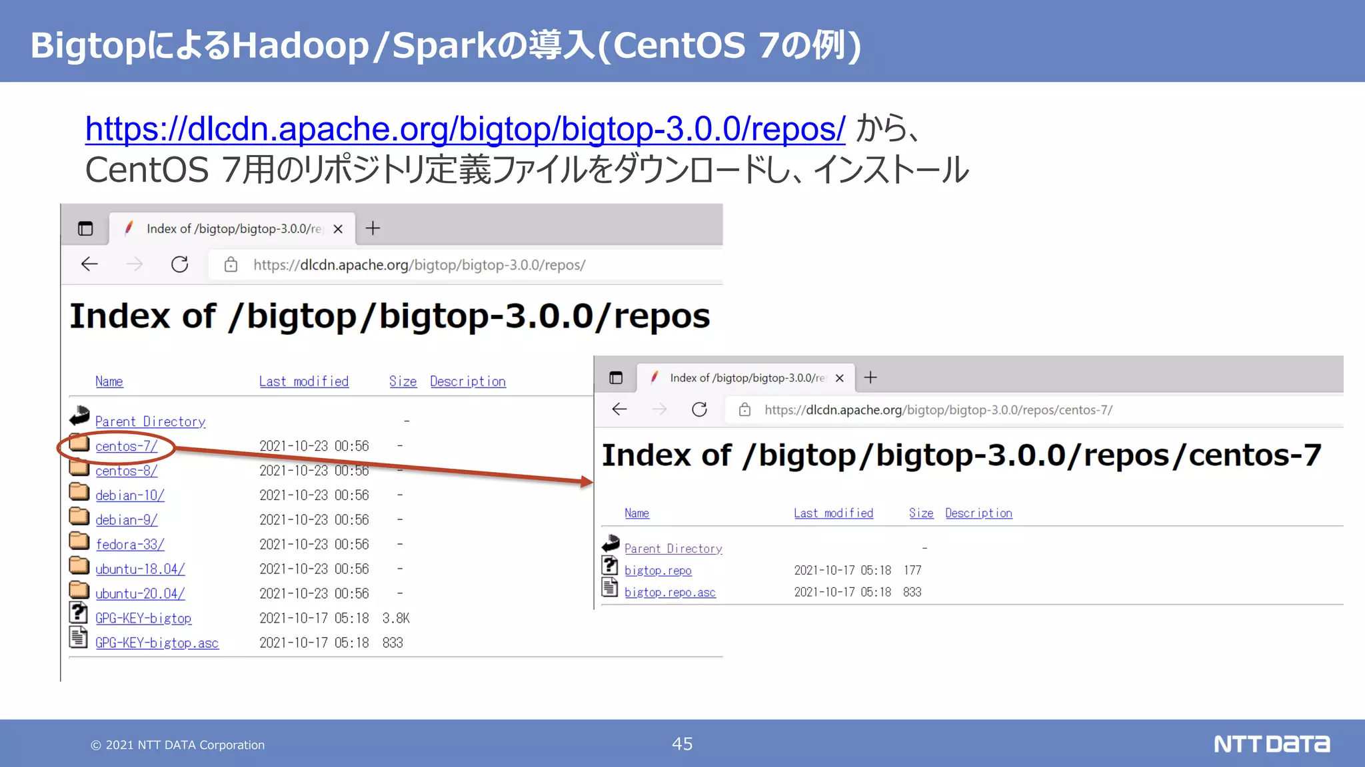Click the tab actions icon in left browser window
This screenshot has width=1365, height=767.
(x=85, y=228)
